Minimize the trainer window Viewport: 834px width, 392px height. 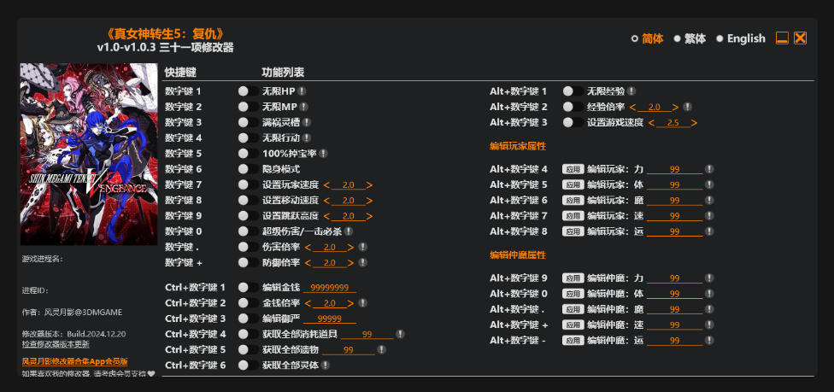click(x=782, y=38)
